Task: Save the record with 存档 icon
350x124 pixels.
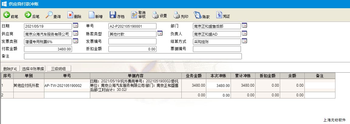Action: point(113,15)
